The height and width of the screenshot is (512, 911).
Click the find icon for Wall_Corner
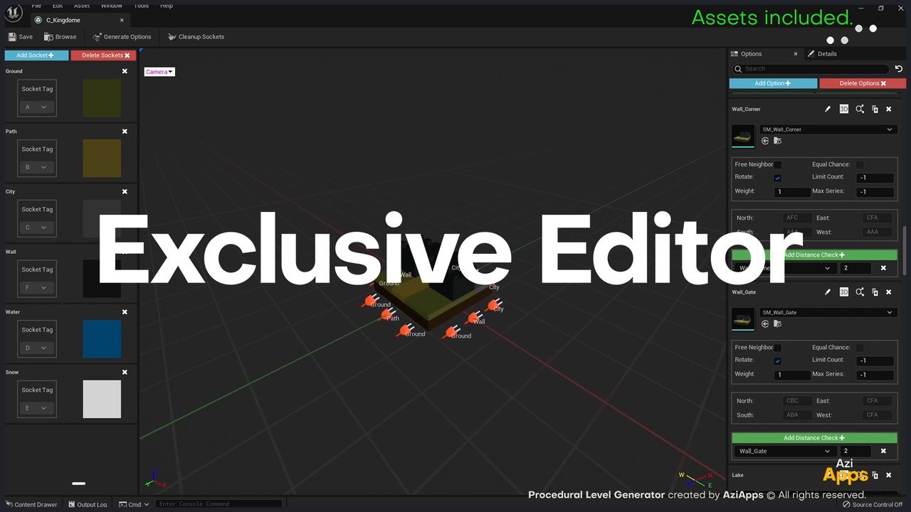[860, 110]
